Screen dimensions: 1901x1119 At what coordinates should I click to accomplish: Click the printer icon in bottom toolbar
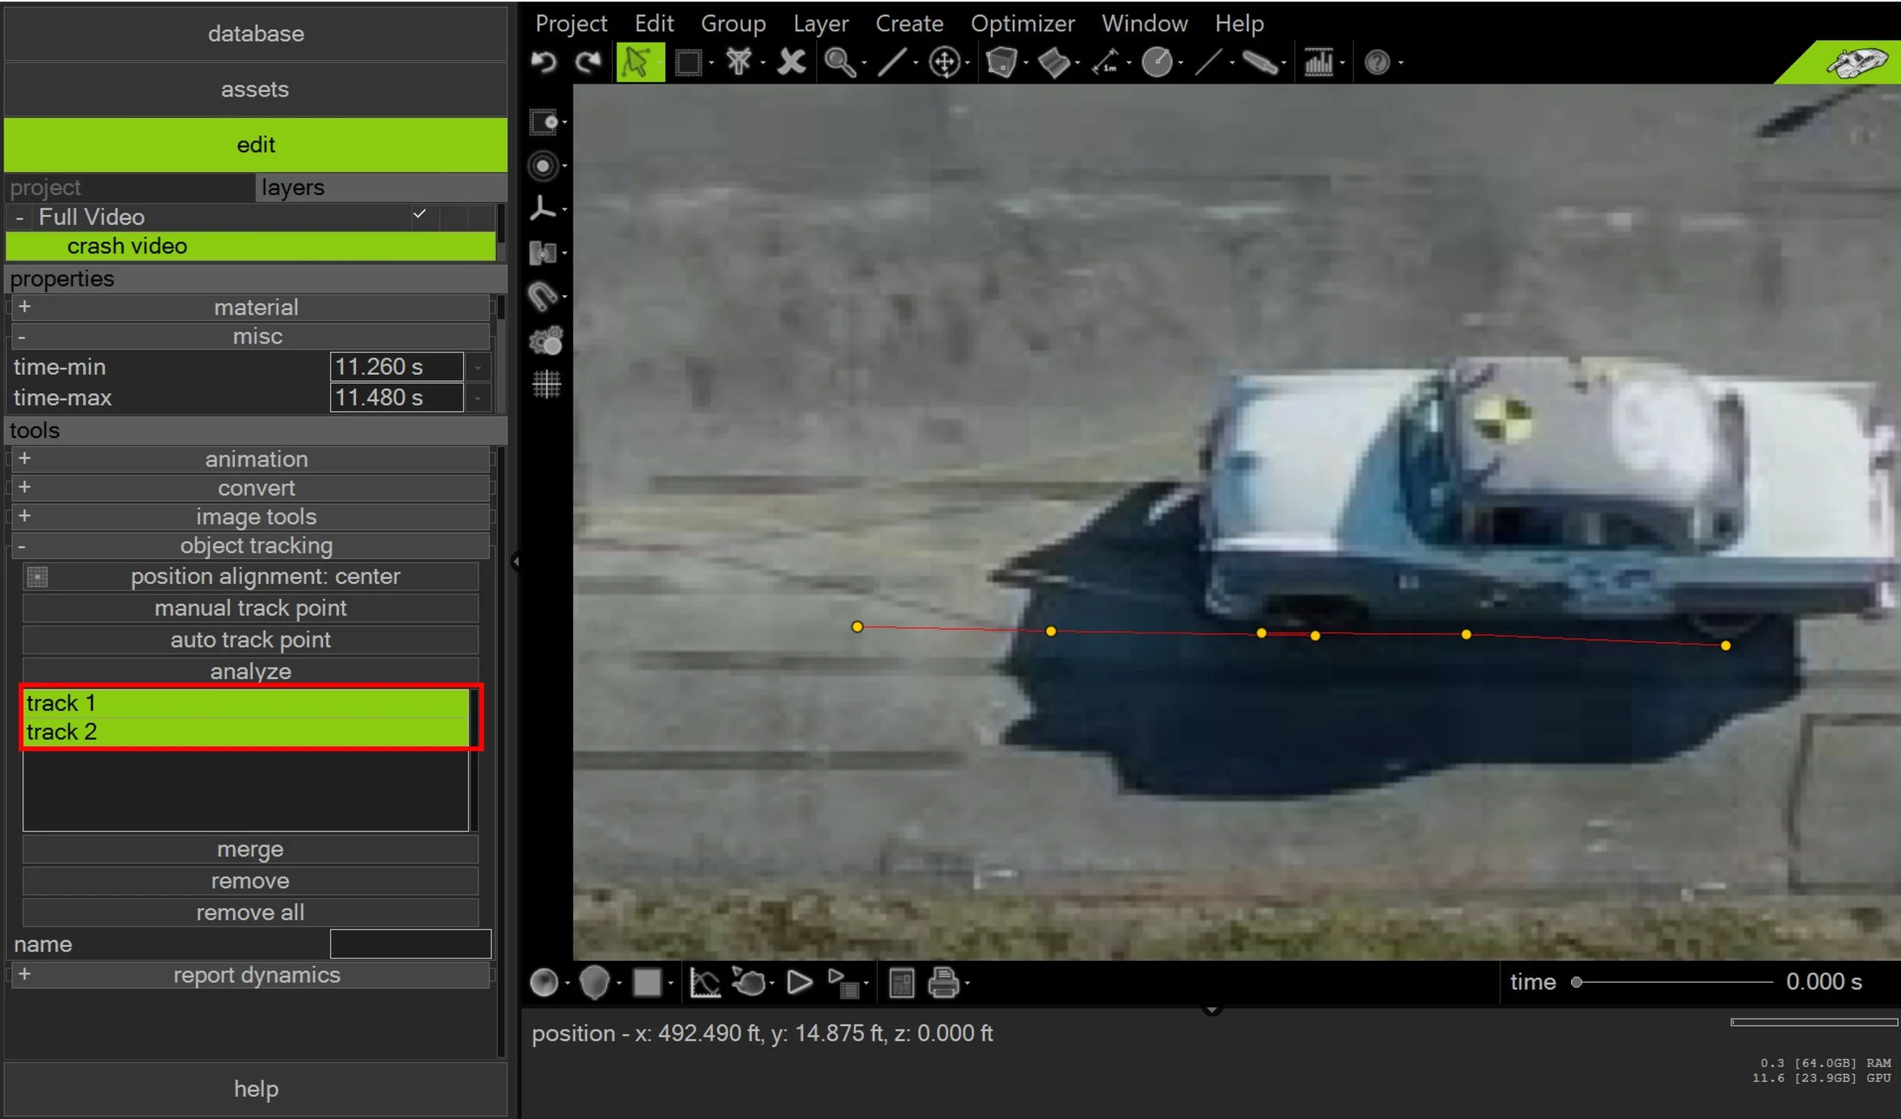click(943, 983)
